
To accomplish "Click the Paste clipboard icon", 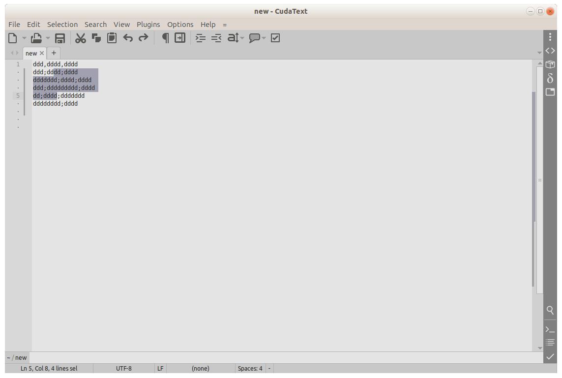I will tap(112, 38).
